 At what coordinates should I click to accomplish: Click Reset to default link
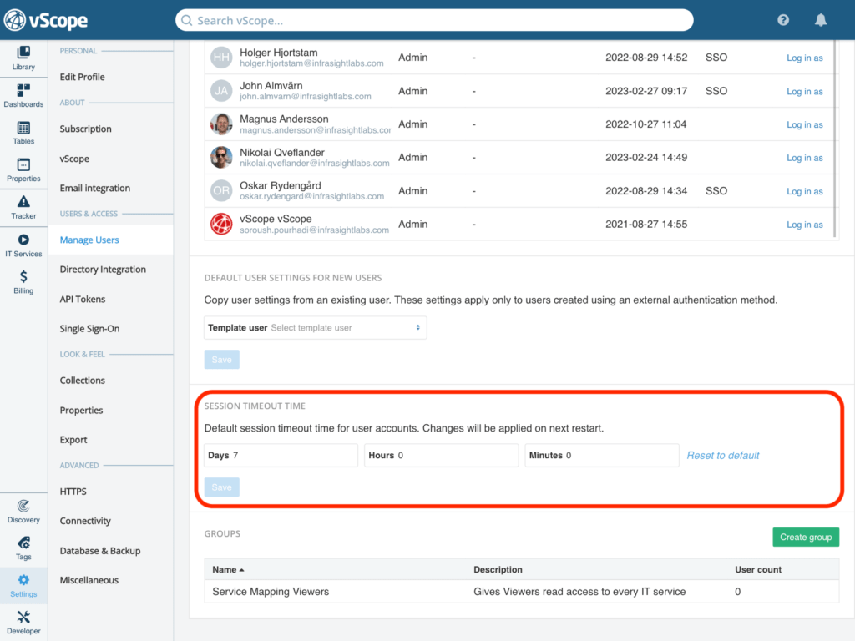click(723, 456)
